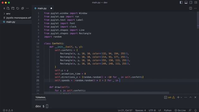Click the New Folder icon in Explorer

[x=13, y=8]
